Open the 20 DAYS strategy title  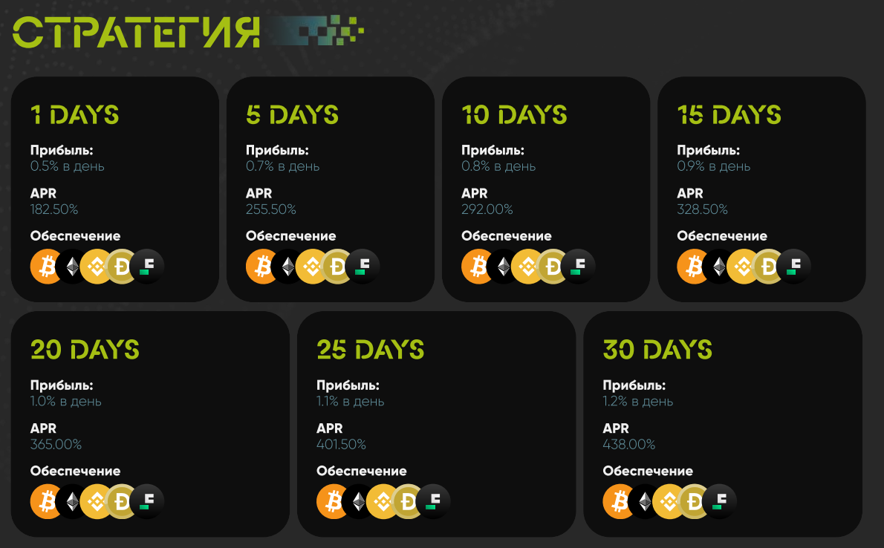point(85,350)
